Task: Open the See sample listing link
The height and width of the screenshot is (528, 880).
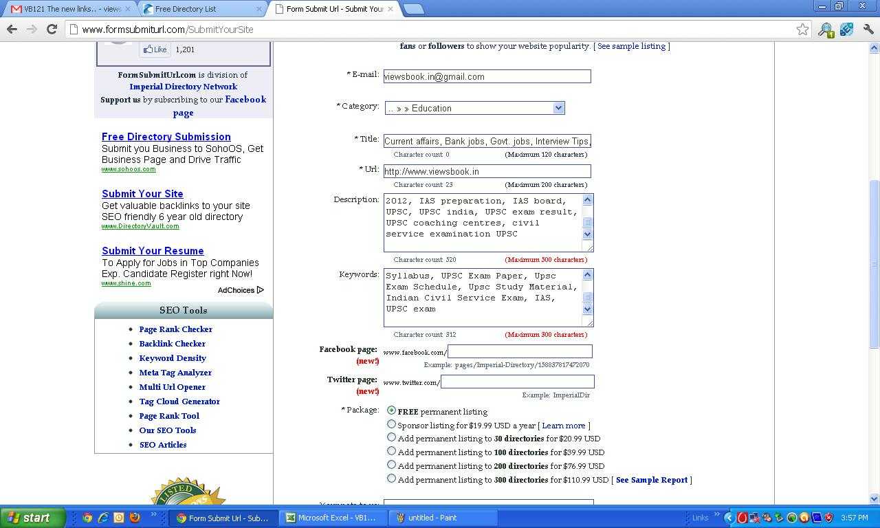Action: [631, 46]
